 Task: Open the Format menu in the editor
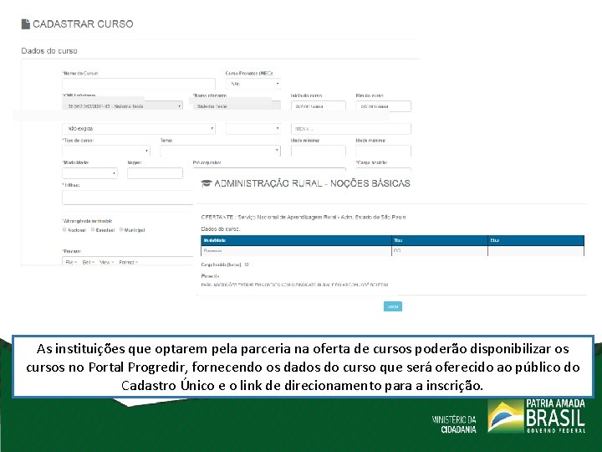(128, 262)
